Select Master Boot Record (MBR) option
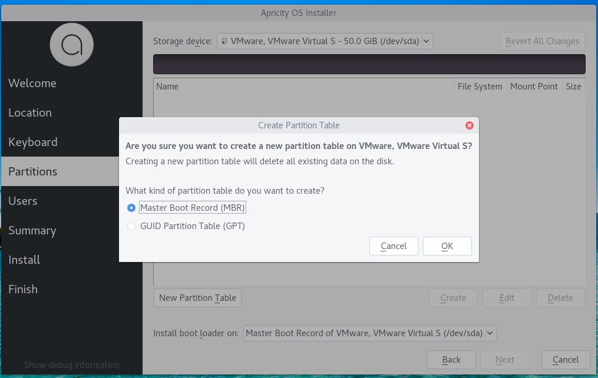The image size is (598, 378). 131,207
